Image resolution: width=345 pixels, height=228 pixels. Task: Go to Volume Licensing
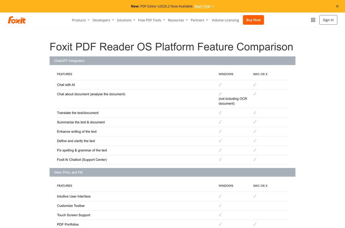coord(225,20)
